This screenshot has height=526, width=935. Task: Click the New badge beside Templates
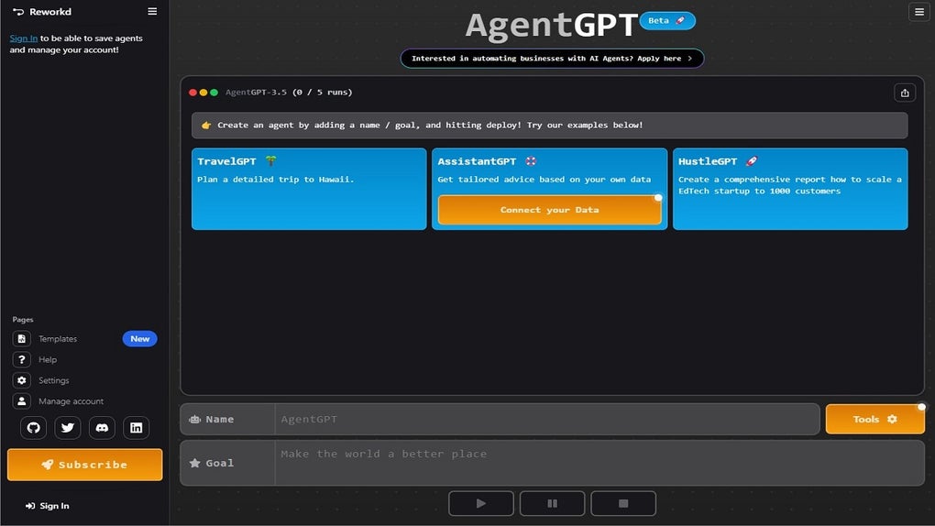[140, 339]
